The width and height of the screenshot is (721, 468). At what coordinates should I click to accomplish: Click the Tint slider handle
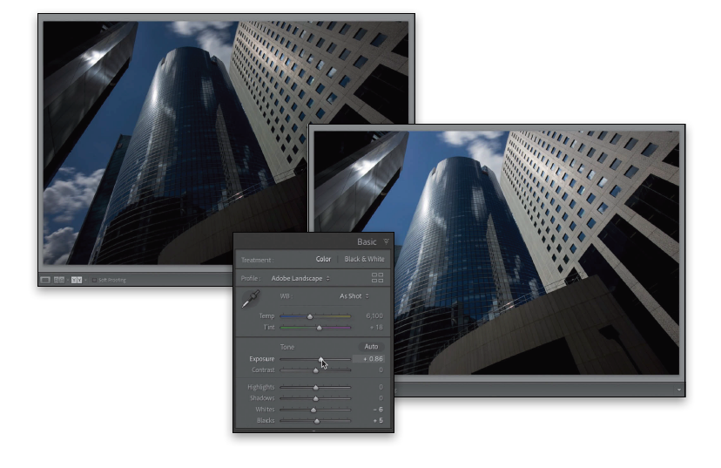tap(319, 328)
